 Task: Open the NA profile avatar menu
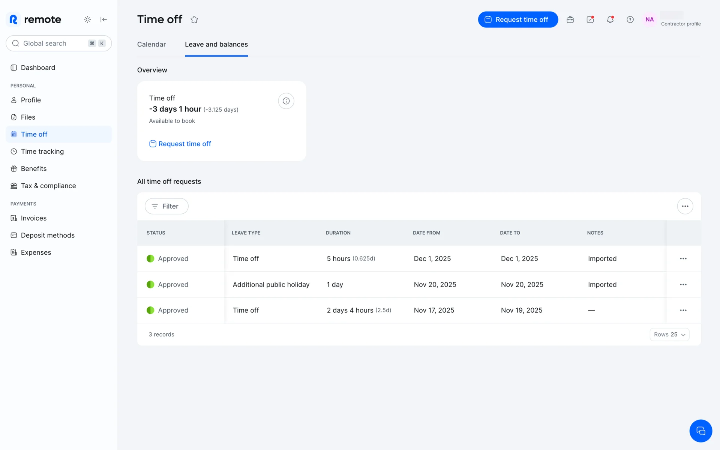tap(649, 19)
